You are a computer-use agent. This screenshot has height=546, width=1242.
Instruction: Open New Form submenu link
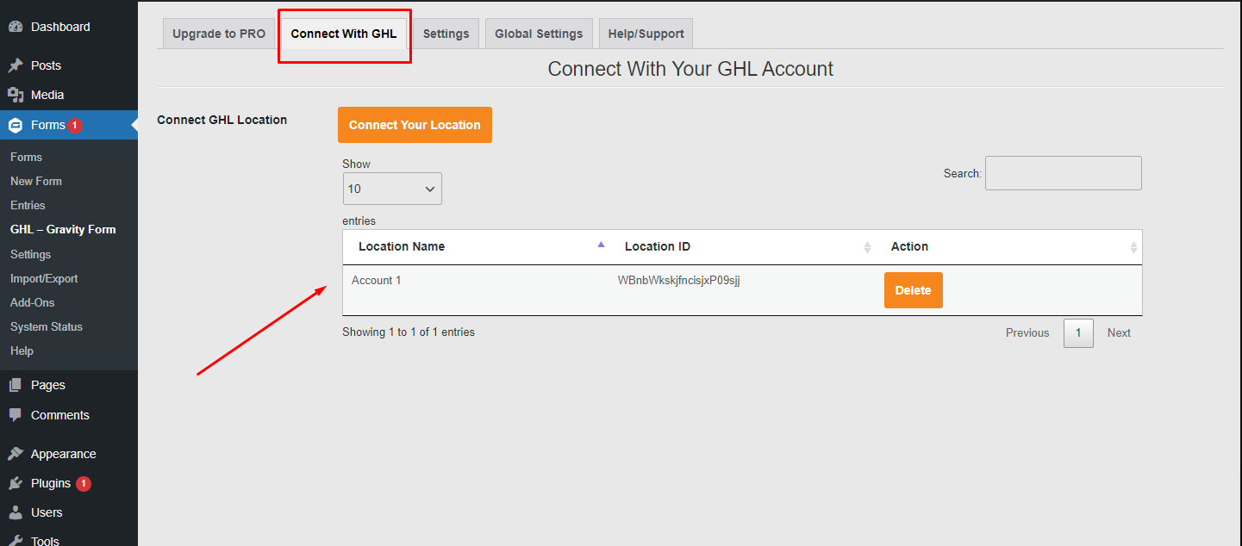(x=36, y=181)
